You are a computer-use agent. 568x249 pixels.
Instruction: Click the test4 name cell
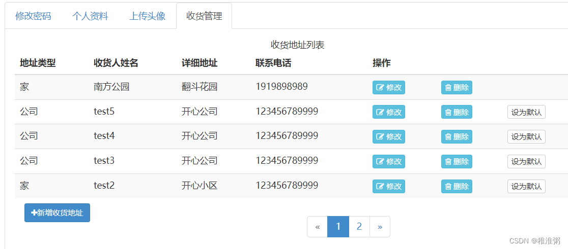(x=104, y=136)
